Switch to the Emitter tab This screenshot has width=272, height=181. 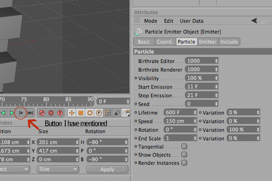pos(208,42)
